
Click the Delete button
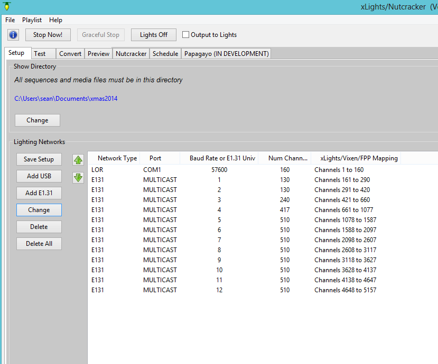point(39,227)
